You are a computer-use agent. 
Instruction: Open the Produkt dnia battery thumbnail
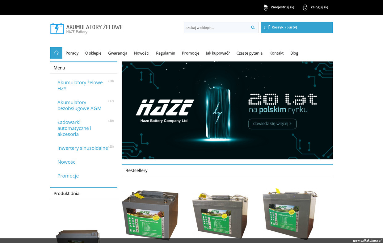pyautogui.click(x=78, y=236)
